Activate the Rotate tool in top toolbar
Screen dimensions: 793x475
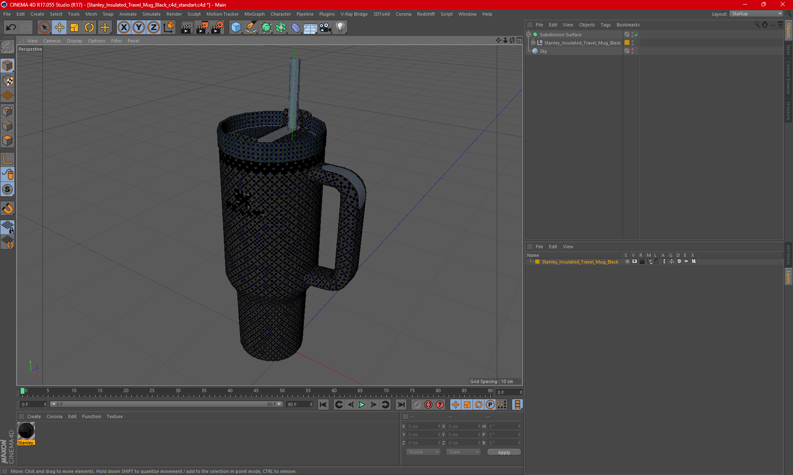(x=89, y=27)
